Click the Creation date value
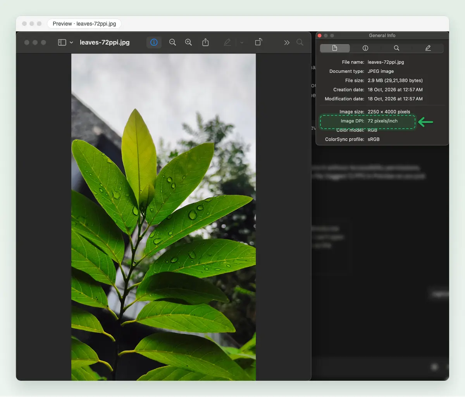Viewport: 465px width, 397px height. pos(395,89)
